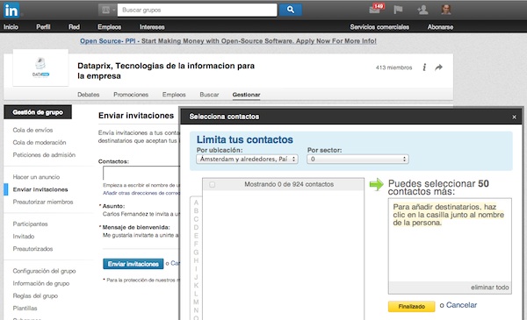Open the search category selector icon
The width and height of the screenshot is (527, 320).
coord(107,10)
